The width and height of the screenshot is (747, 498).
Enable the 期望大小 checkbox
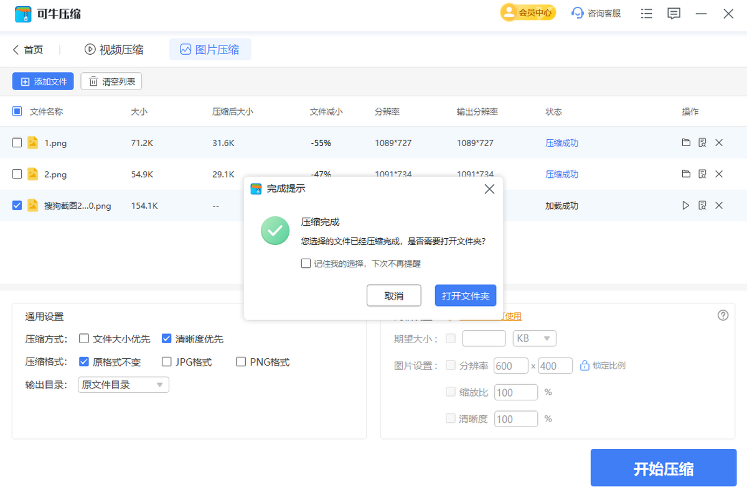coord(451,339)
